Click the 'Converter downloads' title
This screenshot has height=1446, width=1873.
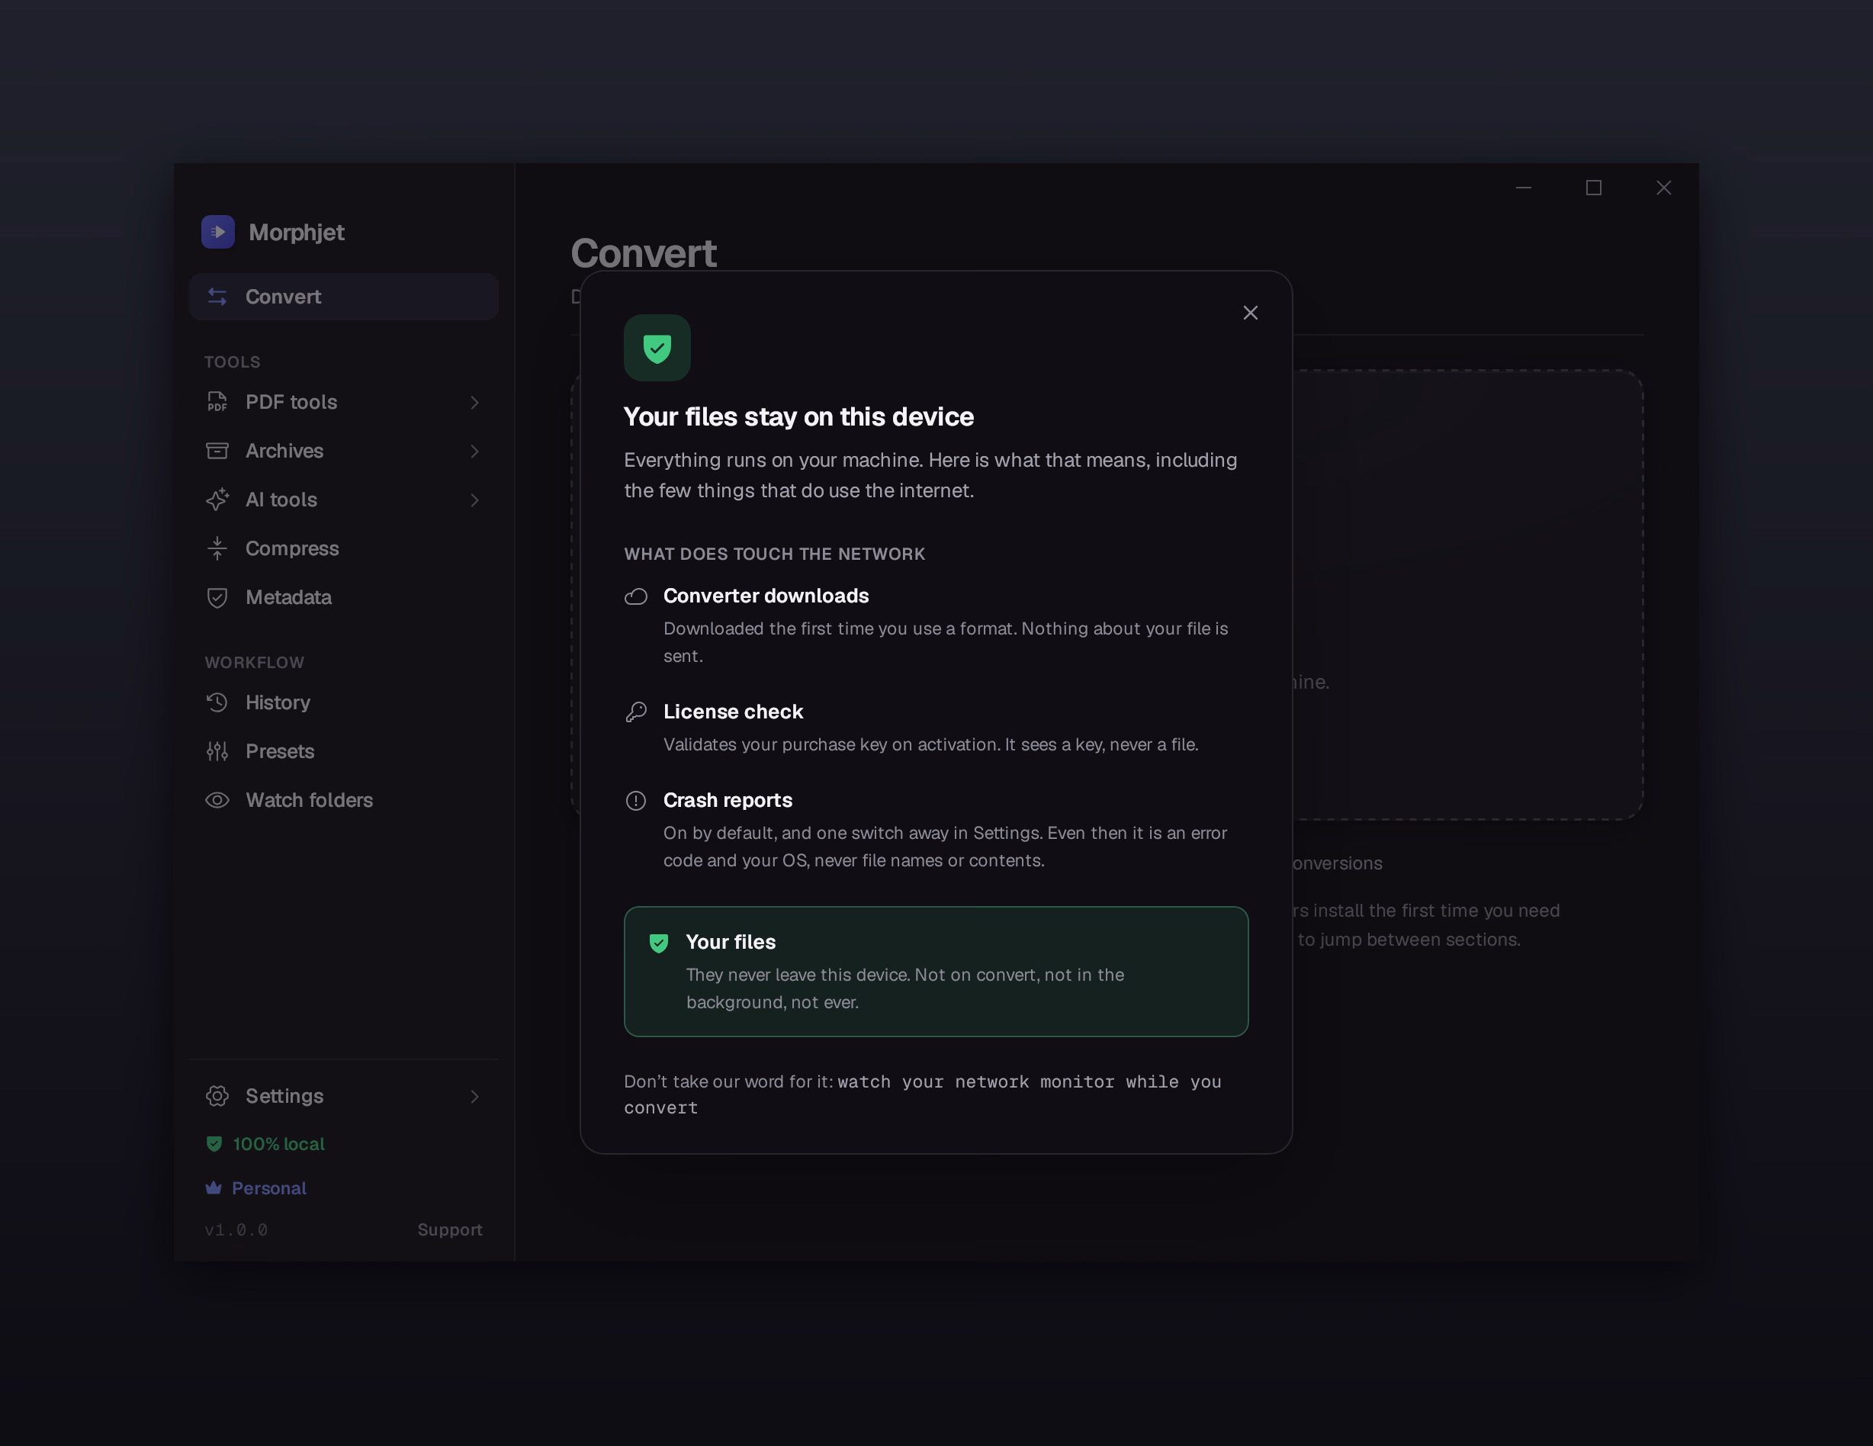tap(766, 596)
